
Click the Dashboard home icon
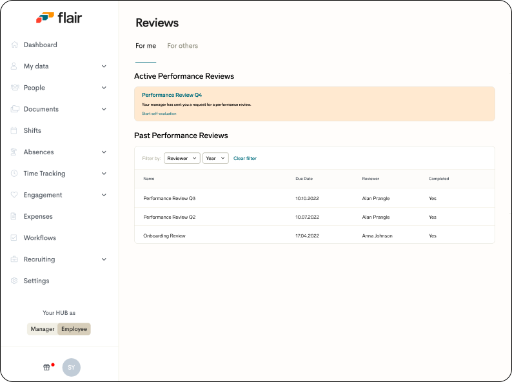(x=14, y=45)
